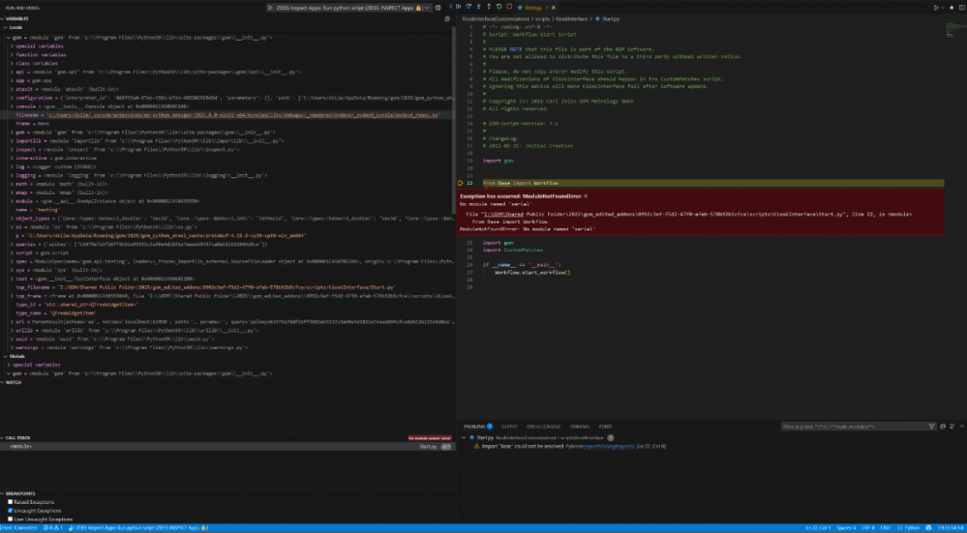
Task: Toggle the User Uncaught Exceptions checkbox
Action: pos(11,518)
